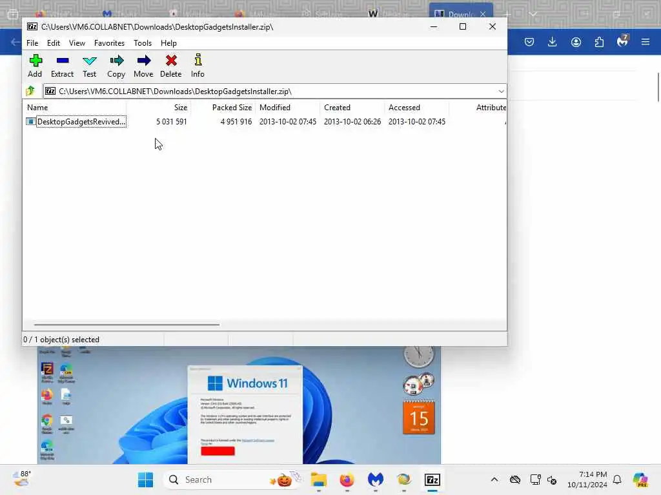Open the Windows Start menu
661x495 pixels.
(x=145, y=480)
